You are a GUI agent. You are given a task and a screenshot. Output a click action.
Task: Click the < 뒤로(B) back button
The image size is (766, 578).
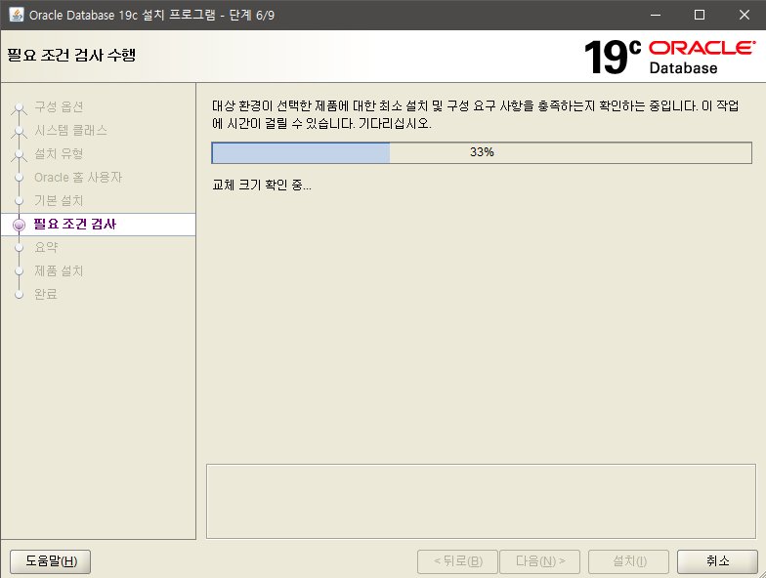[457, 561]
